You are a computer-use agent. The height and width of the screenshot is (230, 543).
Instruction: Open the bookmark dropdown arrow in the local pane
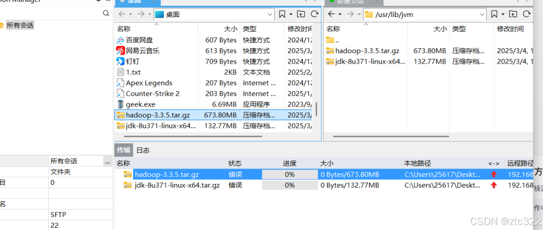(x=291, y=14)
